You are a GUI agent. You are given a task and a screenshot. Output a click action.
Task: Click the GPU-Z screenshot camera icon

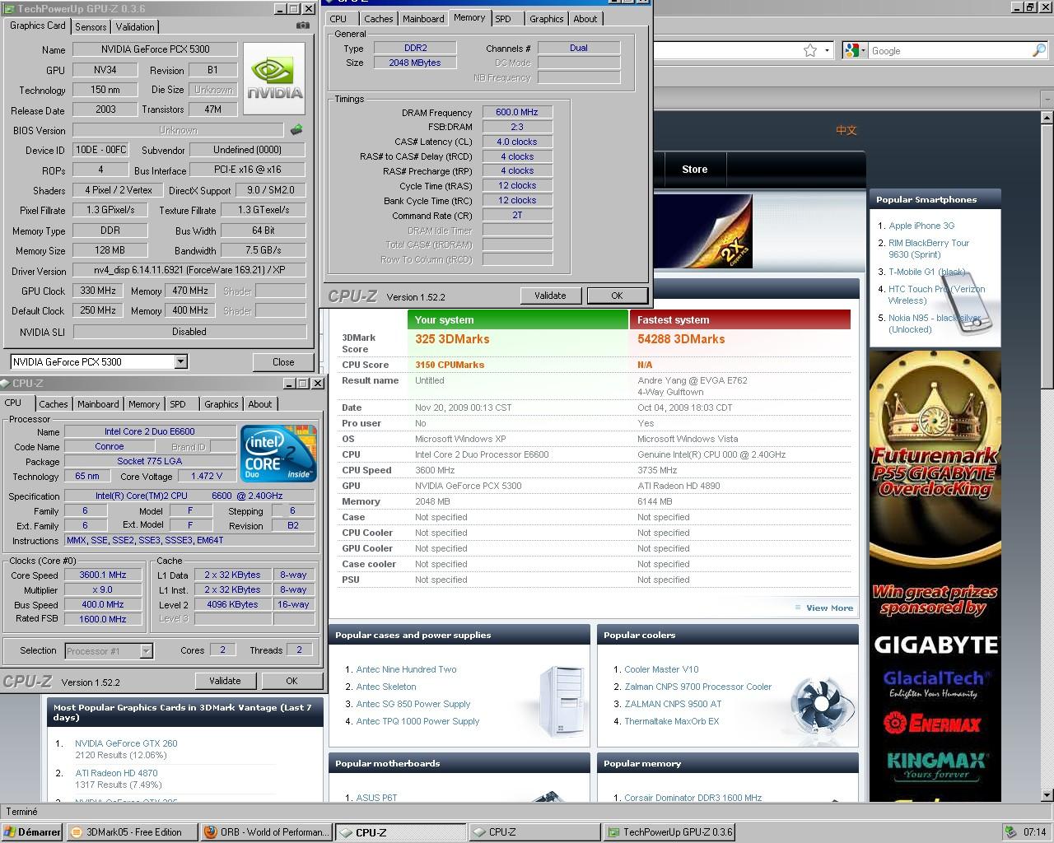pyautogui.click(x=303, y=26)
